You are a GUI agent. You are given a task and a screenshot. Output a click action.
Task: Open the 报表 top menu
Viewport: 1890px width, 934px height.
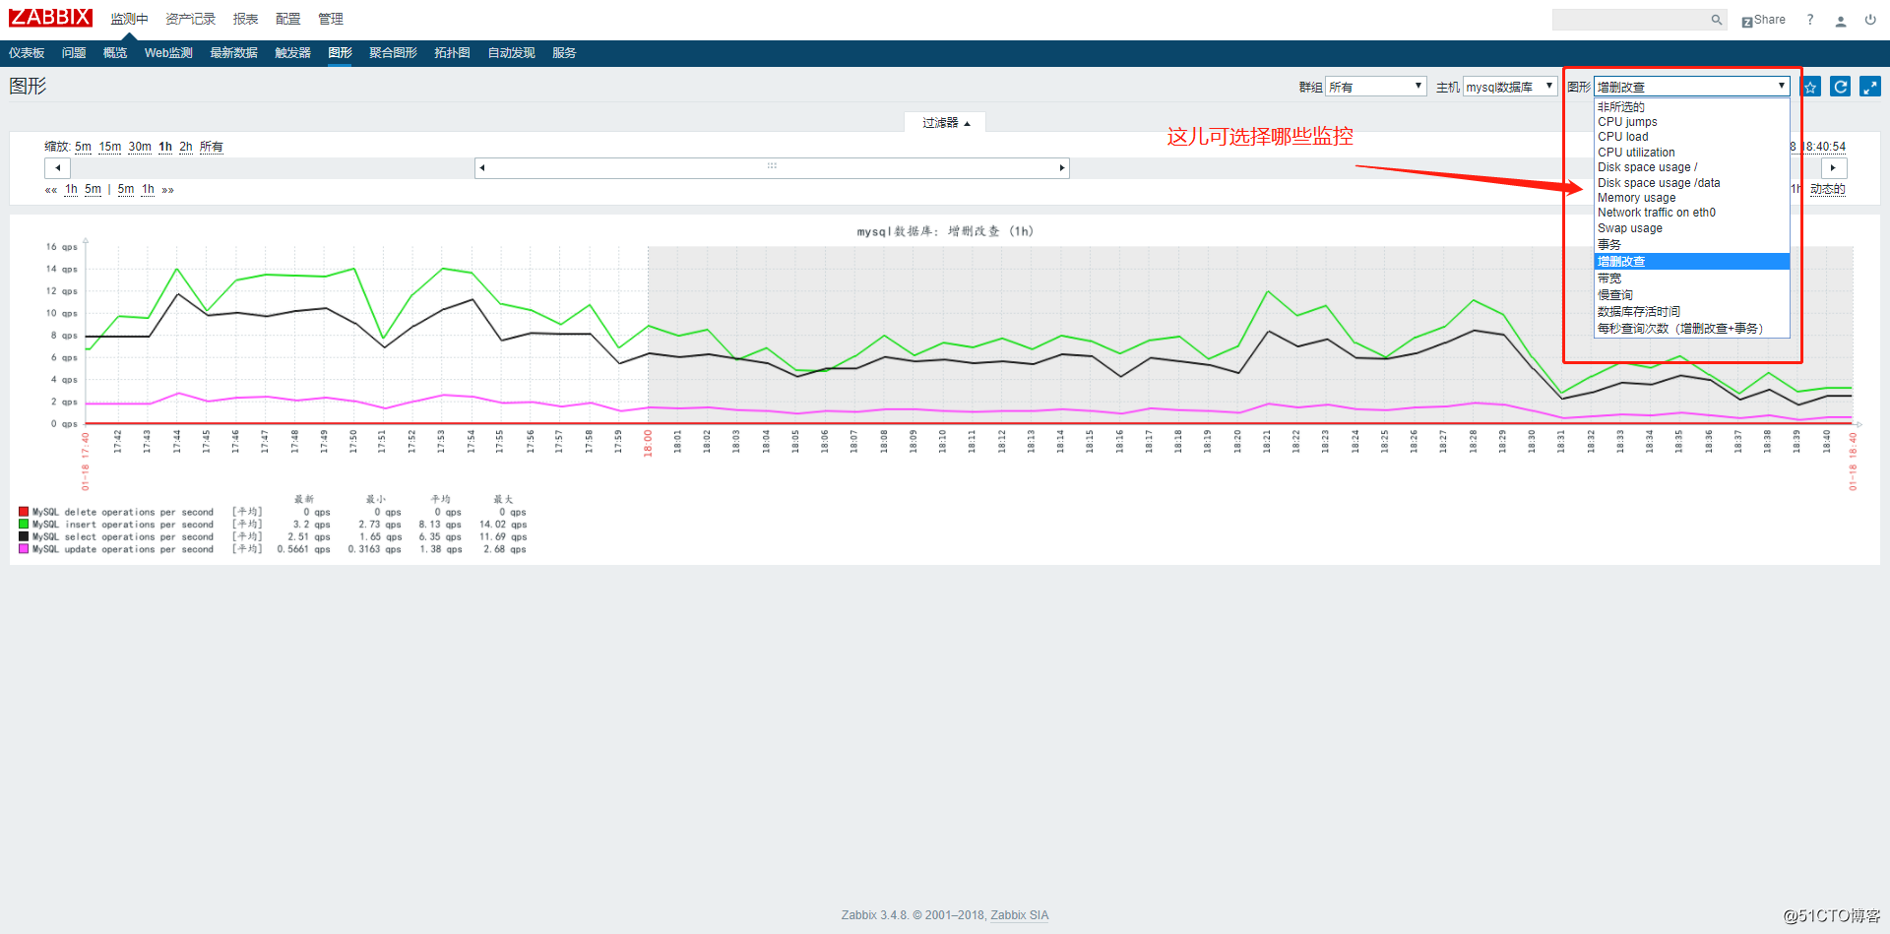[245, 19]
